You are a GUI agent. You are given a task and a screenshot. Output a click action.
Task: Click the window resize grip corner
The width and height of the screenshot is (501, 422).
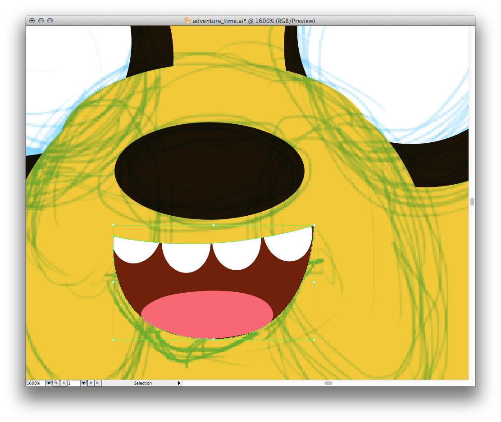point(472,383)
